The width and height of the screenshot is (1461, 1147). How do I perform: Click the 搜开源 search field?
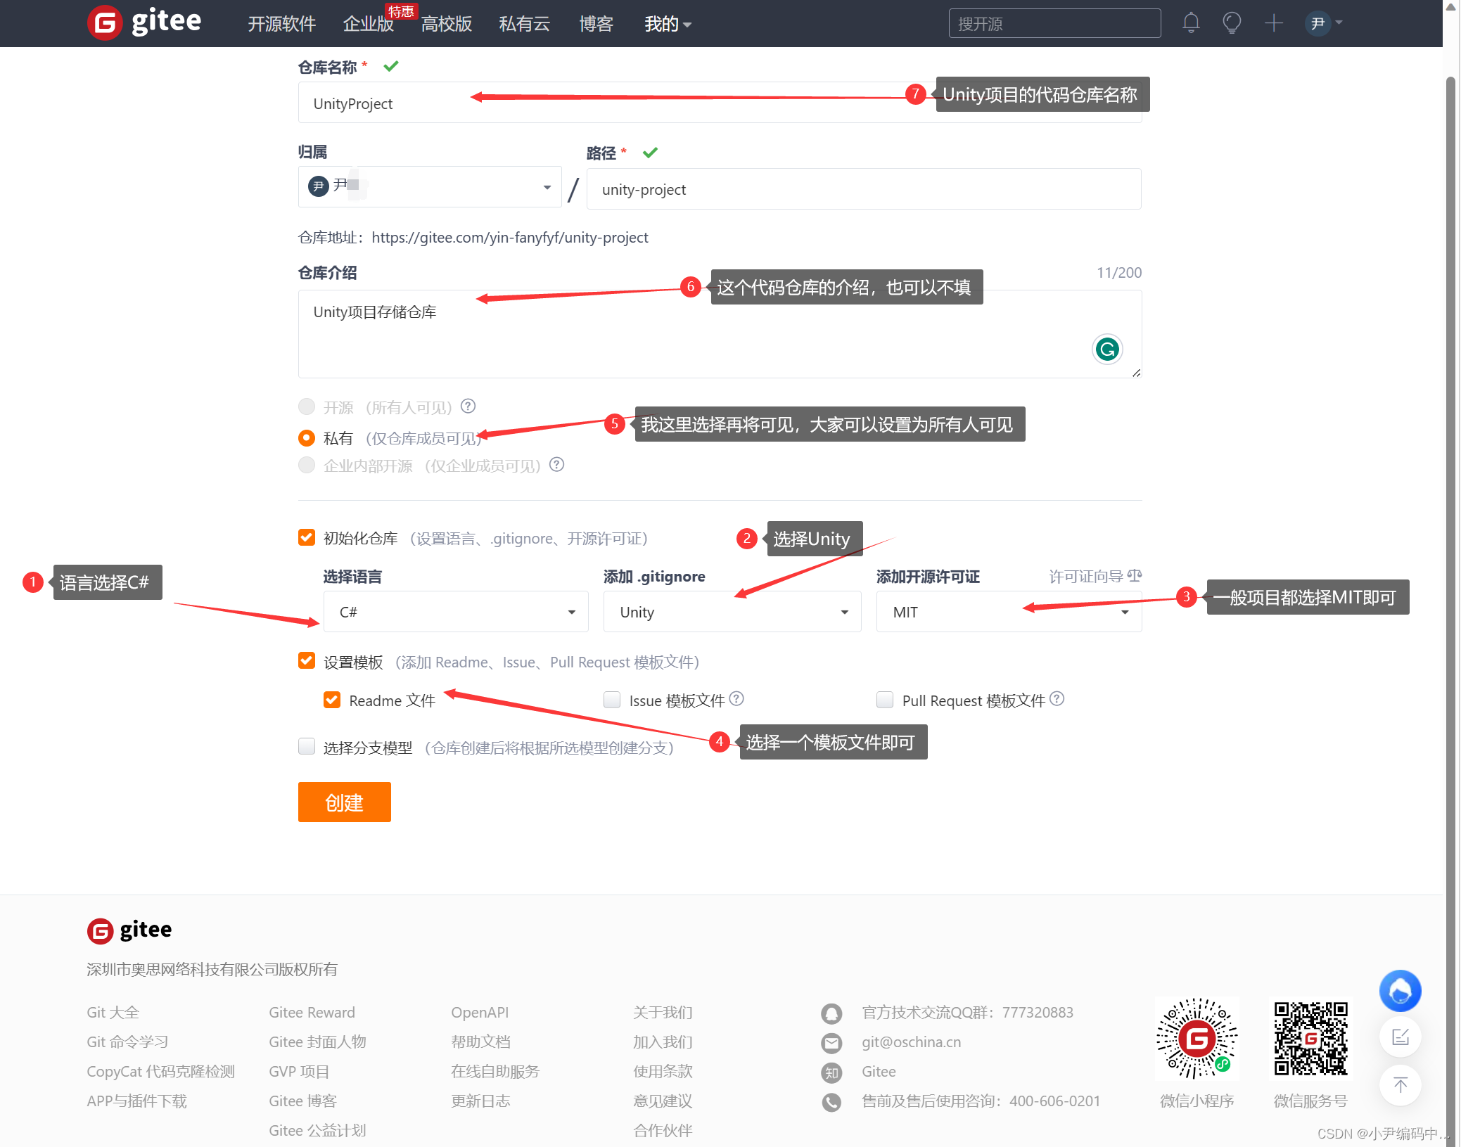[1054, 23]
